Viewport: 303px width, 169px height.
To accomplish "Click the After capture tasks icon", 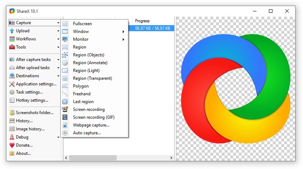I will click(12, 60).
